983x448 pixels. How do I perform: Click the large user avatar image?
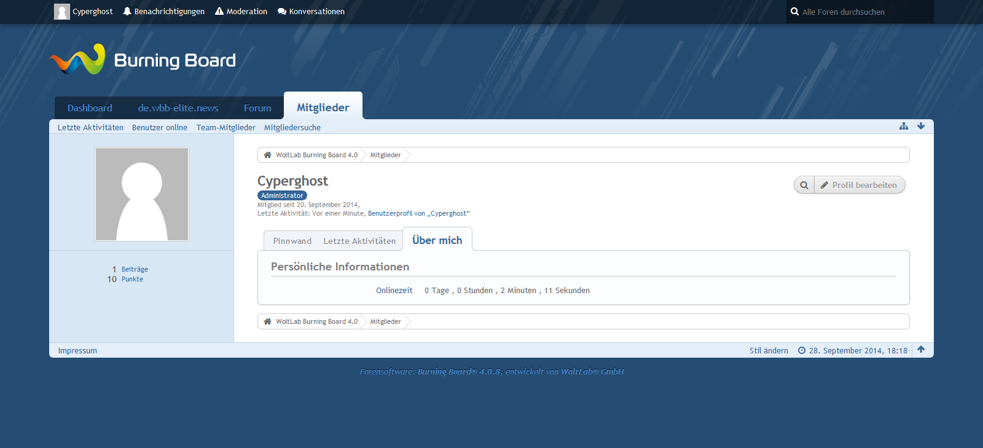(x=142, y=194)
